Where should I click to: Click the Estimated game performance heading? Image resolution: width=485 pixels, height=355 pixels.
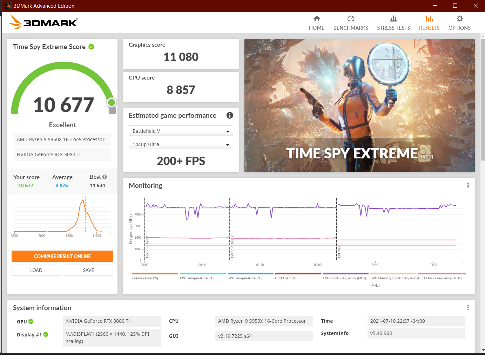(173, 116)
